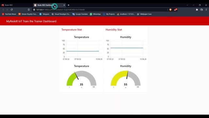Image resolution: width=209 pixels, height=118 pixels.
Task: Open Visual Paradigm Online bookmark
Action: [x=61, y=14]
